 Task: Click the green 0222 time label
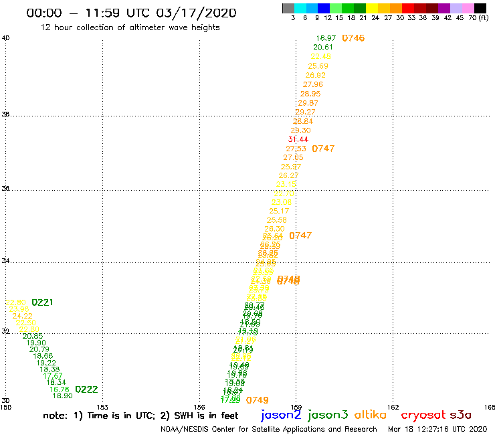[x=86, y=389]
